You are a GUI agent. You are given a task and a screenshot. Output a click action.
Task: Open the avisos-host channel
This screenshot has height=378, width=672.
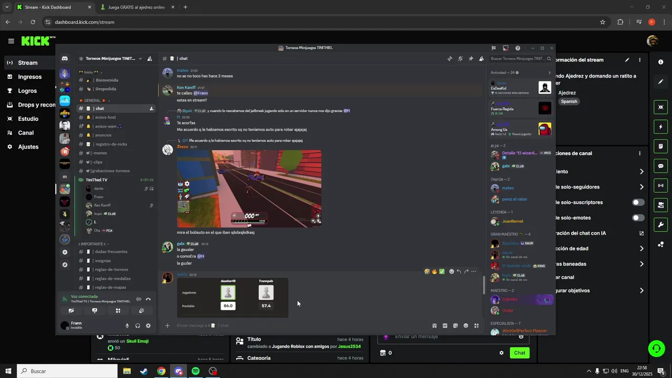(x=115, y=117)
